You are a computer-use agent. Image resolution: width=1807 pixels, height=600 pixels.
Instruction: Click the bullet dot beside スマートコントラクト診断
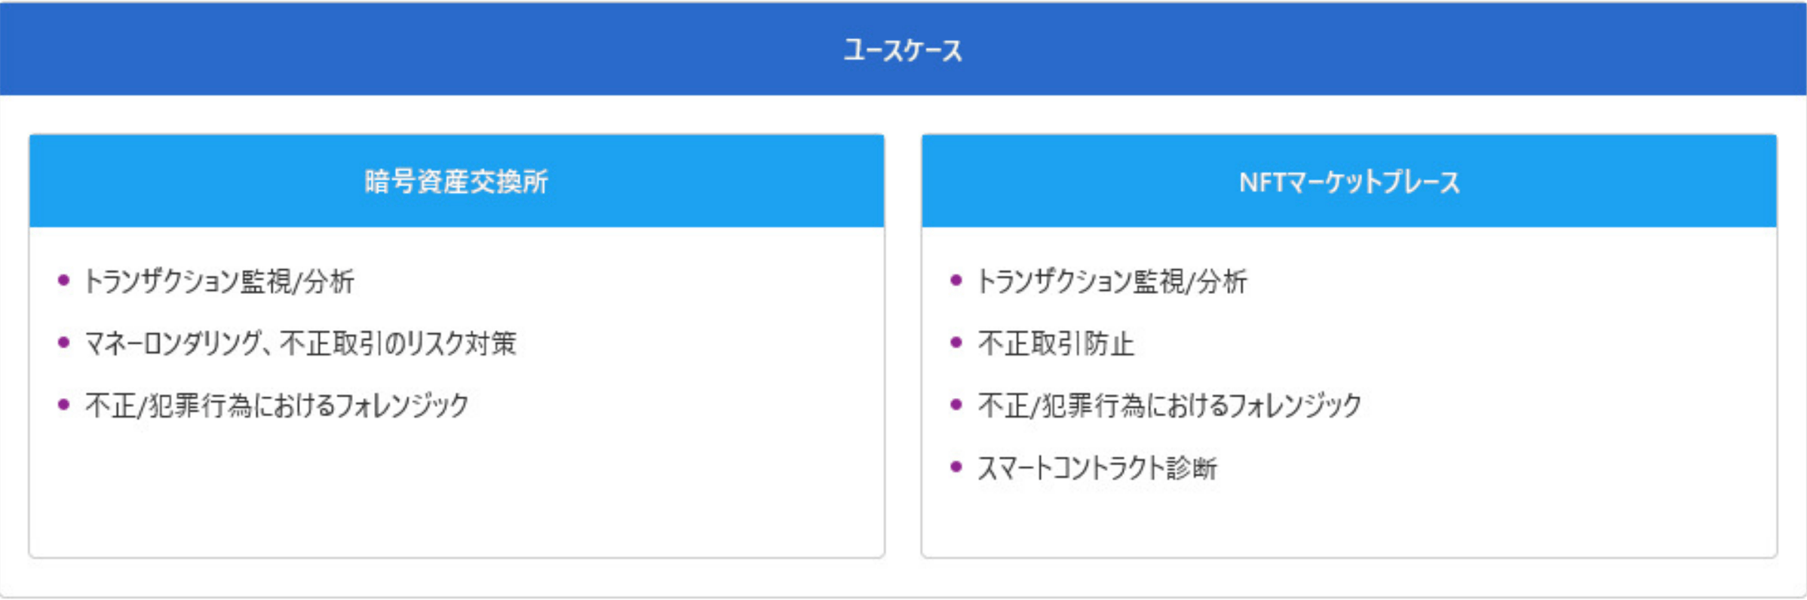[x=956, y=467]
